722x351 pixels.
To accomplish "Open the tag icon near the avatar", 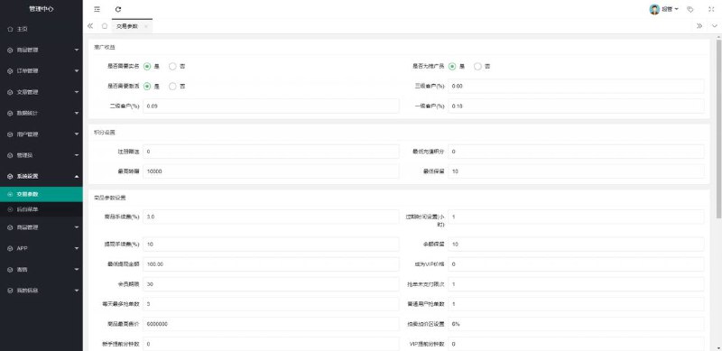I will (x=690, y=9).
